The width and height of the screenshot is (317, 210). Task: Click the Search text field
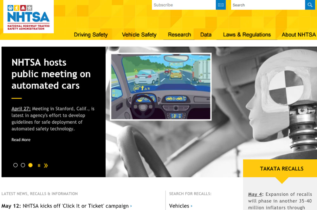click(268, 5)
